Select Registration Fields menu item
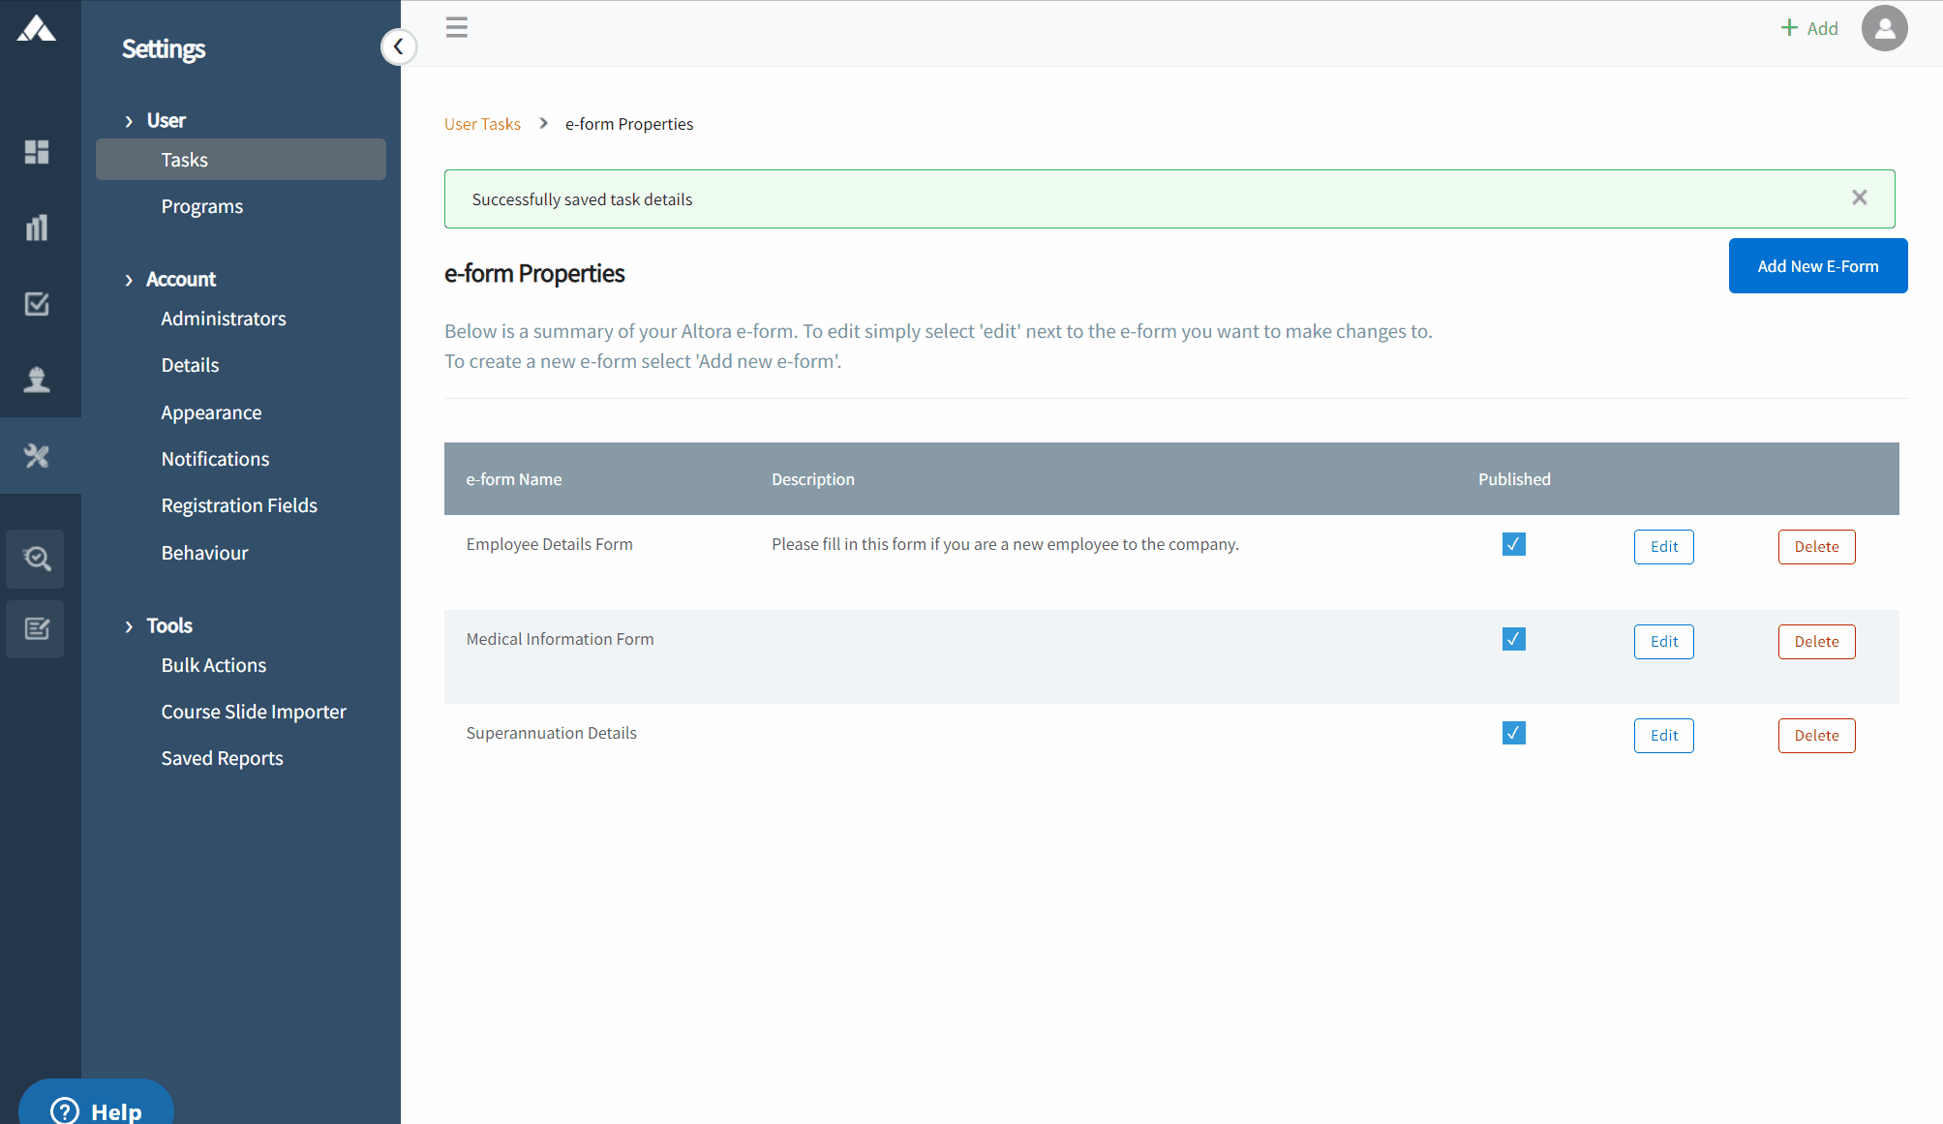Viewport: 1943px width, 1124px height. tap(239, 505)
